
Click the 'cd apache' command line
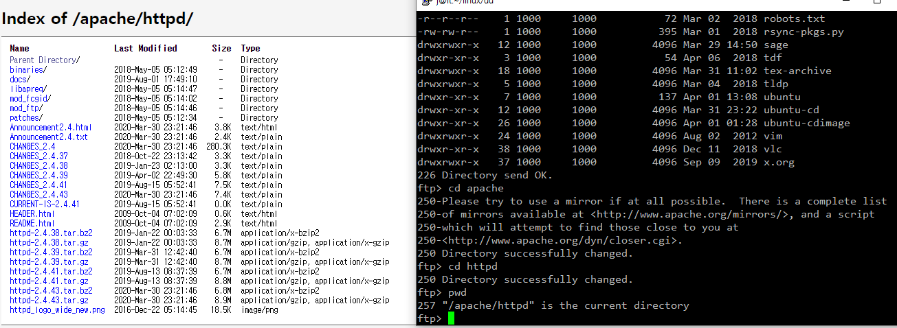[461, 188]
